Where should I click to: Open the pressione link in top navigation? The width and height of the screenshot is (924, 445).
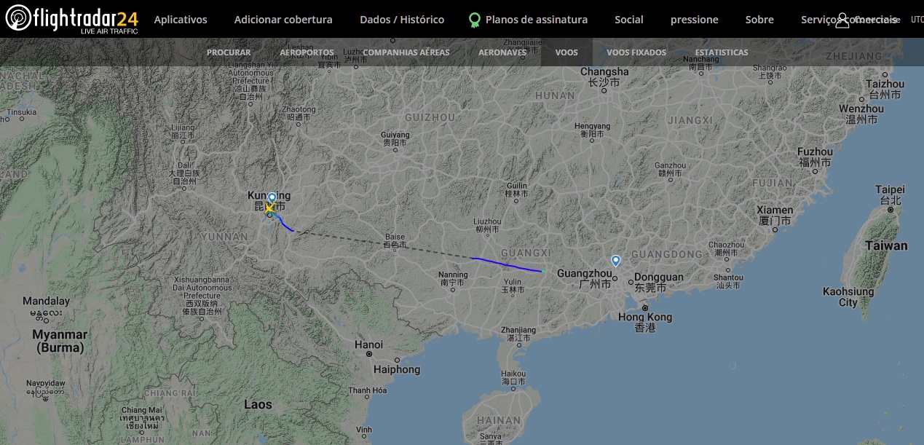(x=694, y=20)
